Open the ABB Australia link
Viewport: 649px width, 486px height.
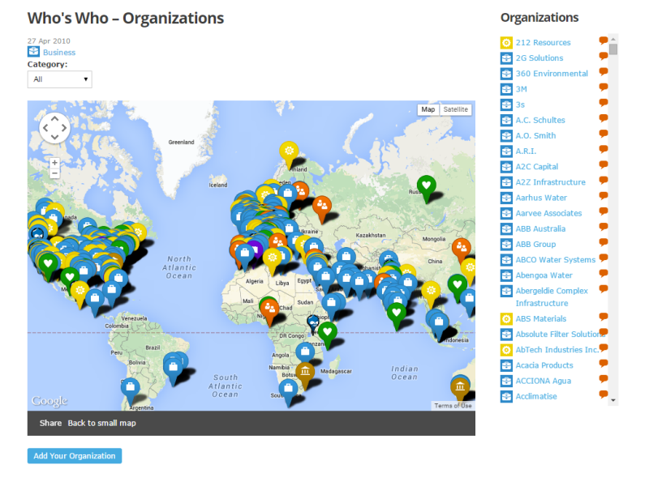(x=540, y=229)
